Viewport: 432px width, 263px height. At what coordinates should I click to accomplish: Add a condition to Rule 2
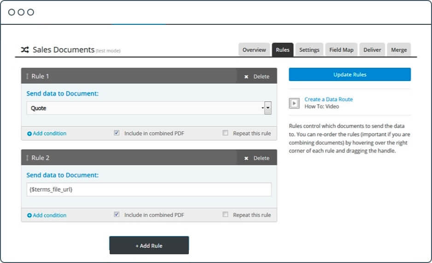point(47,215)
